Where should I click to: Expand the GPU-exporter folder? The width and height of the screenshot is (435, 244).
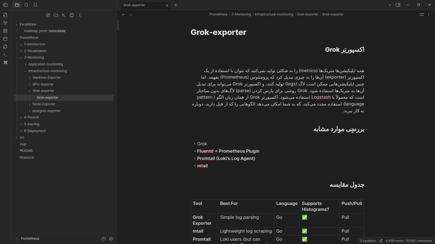(x=30, y=84)
